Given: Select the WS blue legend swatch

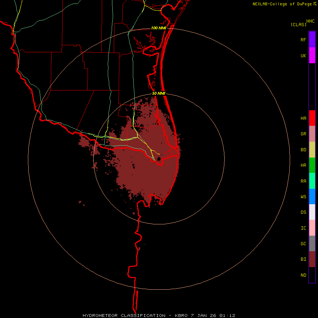Looking at the screenshot, I should [312, 196].
